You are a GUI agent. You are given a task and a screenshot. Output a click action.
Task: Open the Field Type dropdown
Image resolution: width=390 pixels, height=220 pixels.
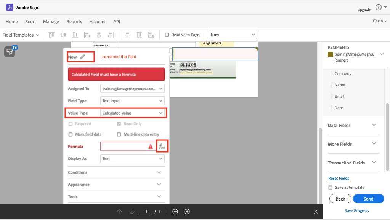(x=133, y=101)
